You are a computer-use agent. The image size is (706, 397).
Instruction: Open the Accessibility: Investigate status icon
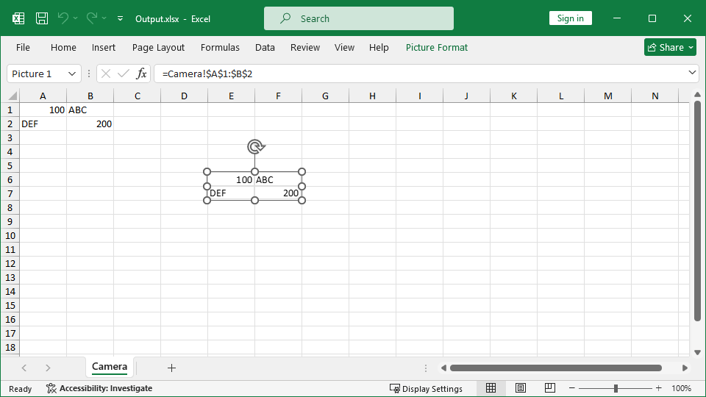[x=51, y=388]
